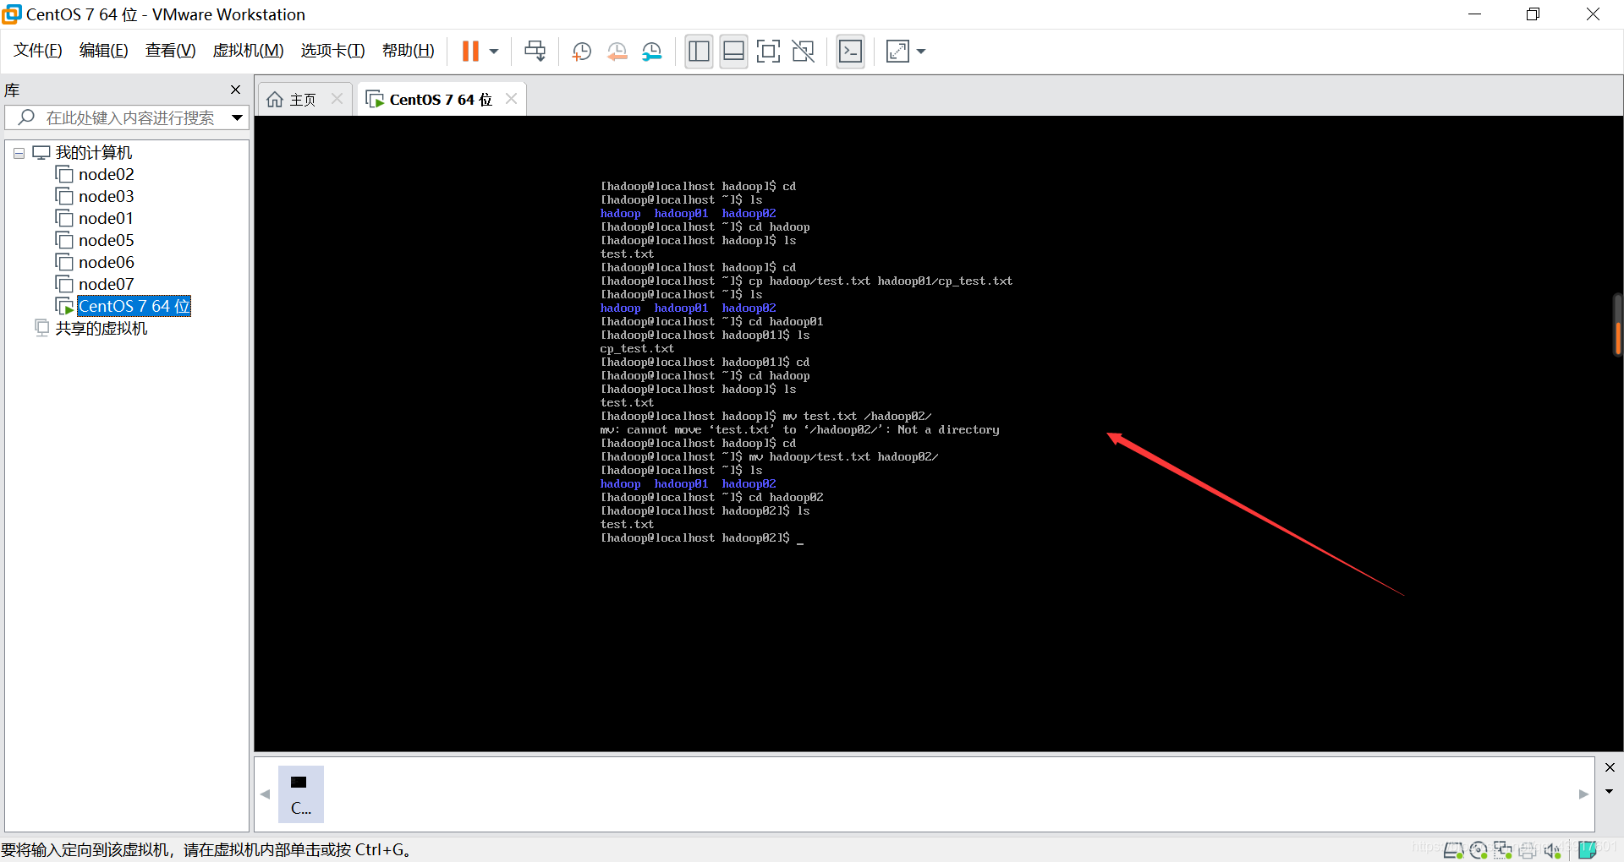Open the console view toolbar icon
Screen dimensions: 1624x862
pos(850,52)
